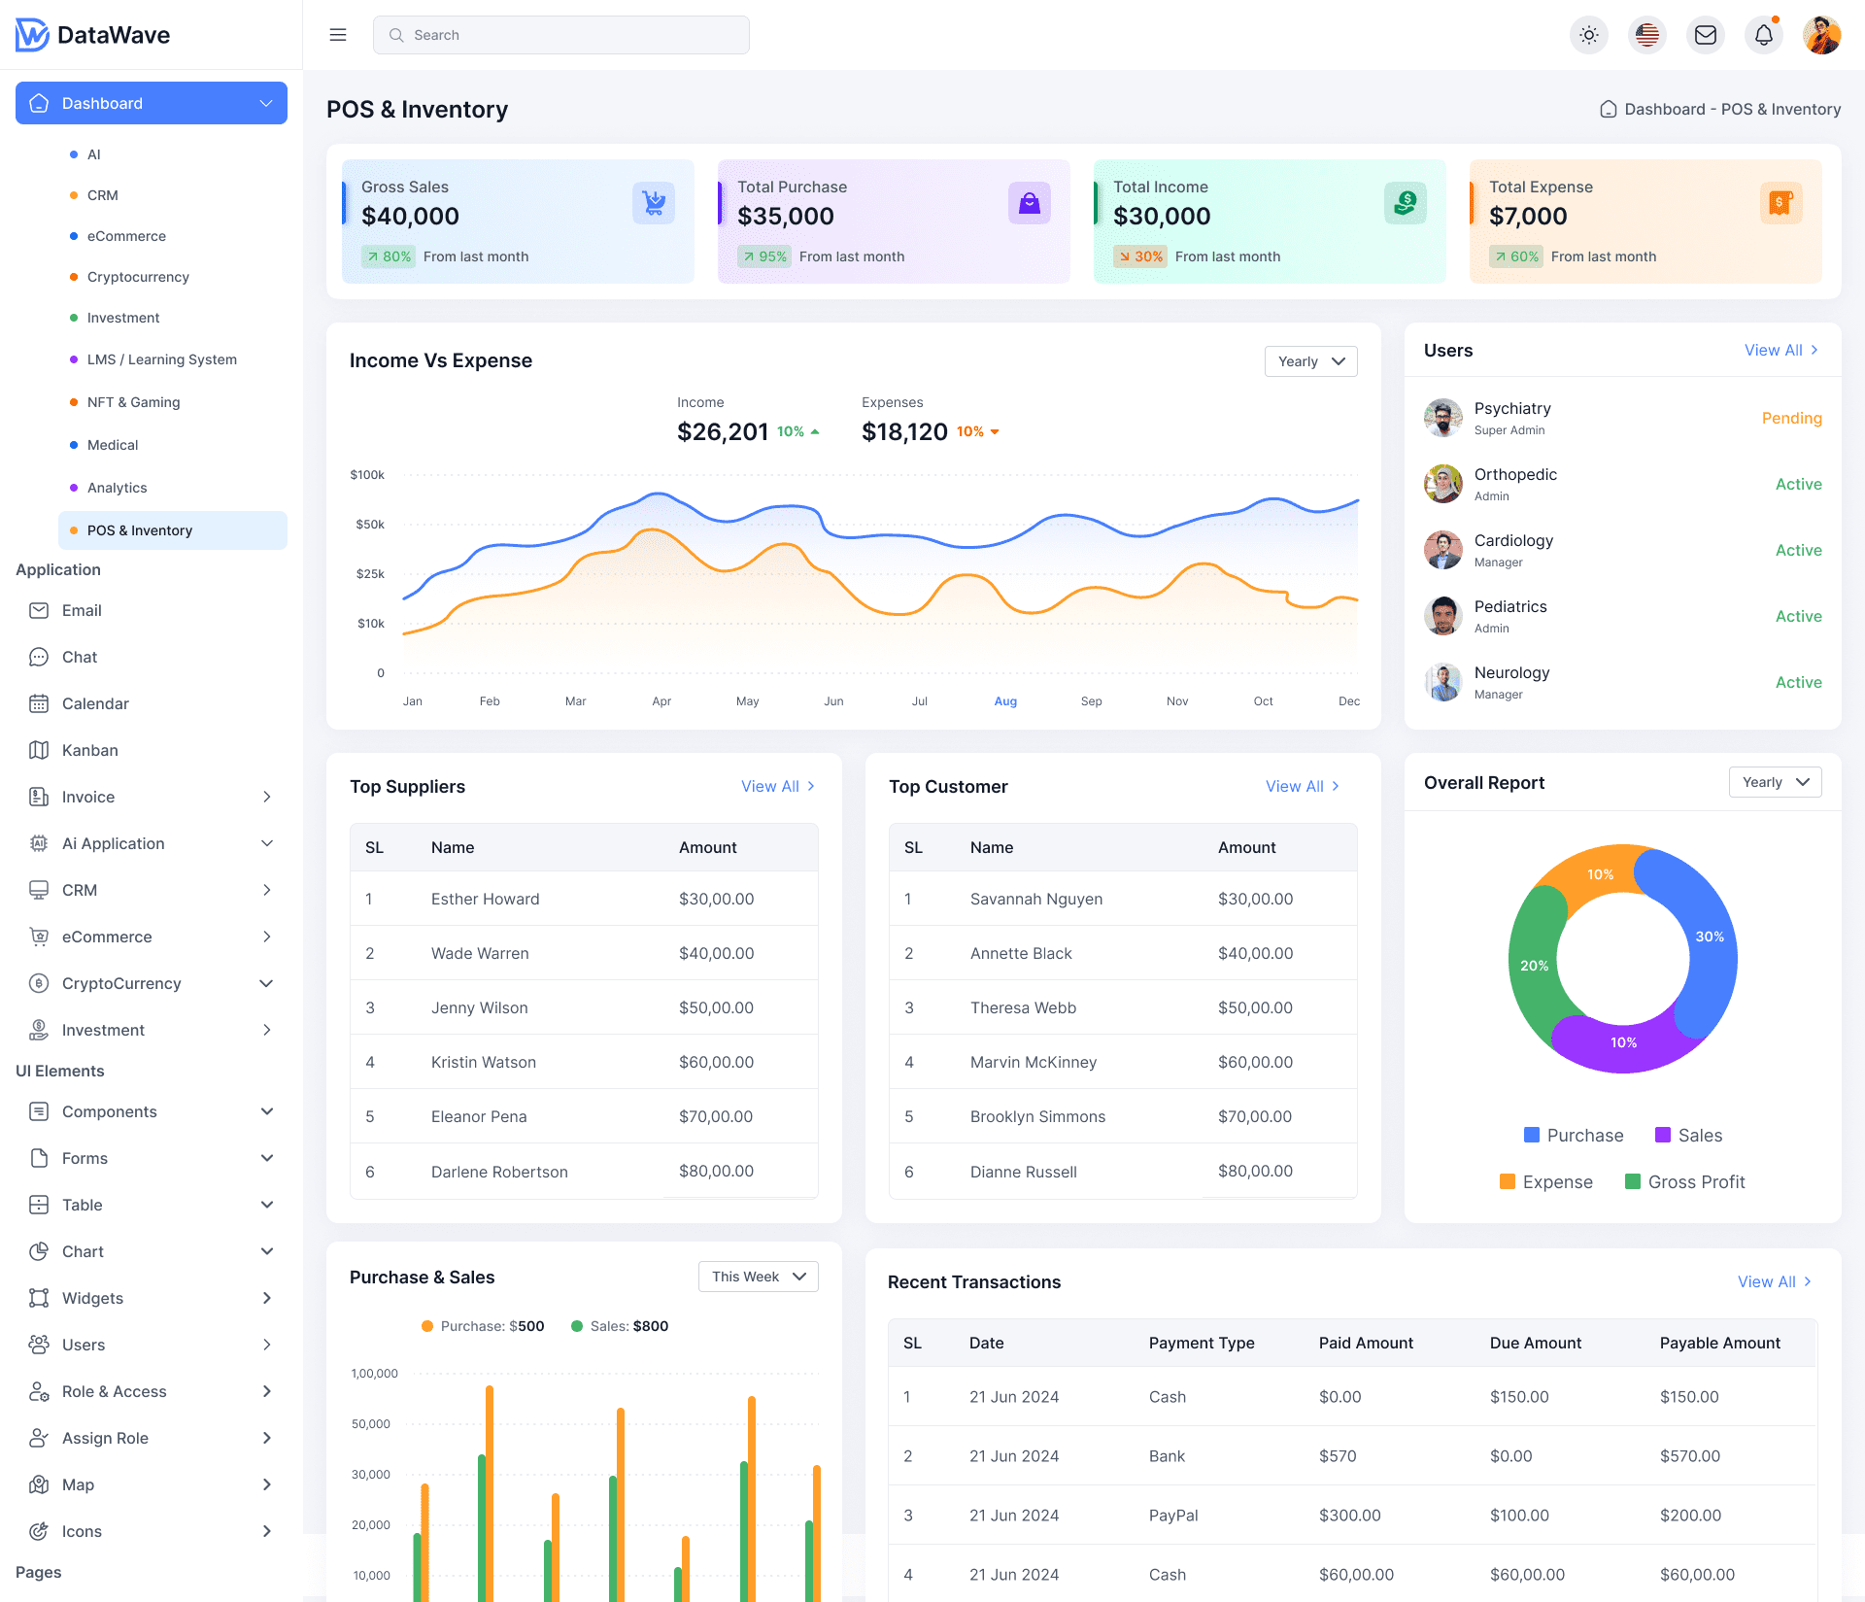Open View All in the Users panel
The height and width of the screenshot is (1602, 1865).
click(x=1780, y=350)
